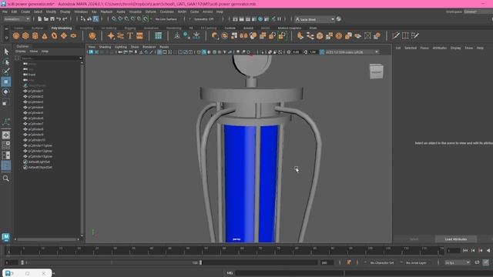The height and width of the screenshot is (277, 493).
Task: Click the Maya home M icon at bottom left
Action: click(x=6, y=237)
